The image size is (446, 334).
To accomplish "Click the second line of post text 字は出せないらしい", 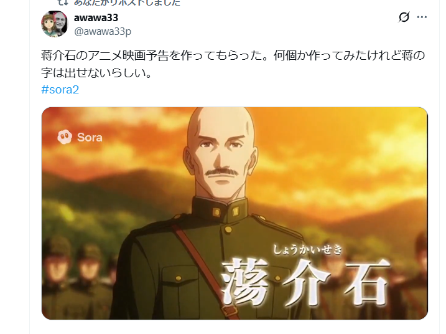I will 97,73.
